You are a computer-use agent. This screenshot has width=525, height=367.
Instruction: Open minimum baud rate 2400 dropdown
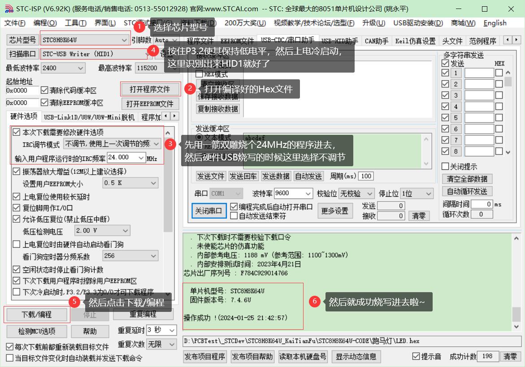[x=80, y=68]
